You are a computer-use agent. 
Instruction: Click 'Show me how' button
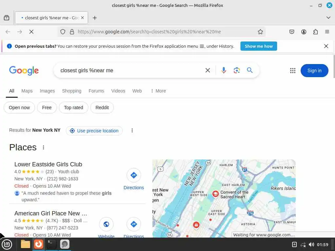(258, 46)
